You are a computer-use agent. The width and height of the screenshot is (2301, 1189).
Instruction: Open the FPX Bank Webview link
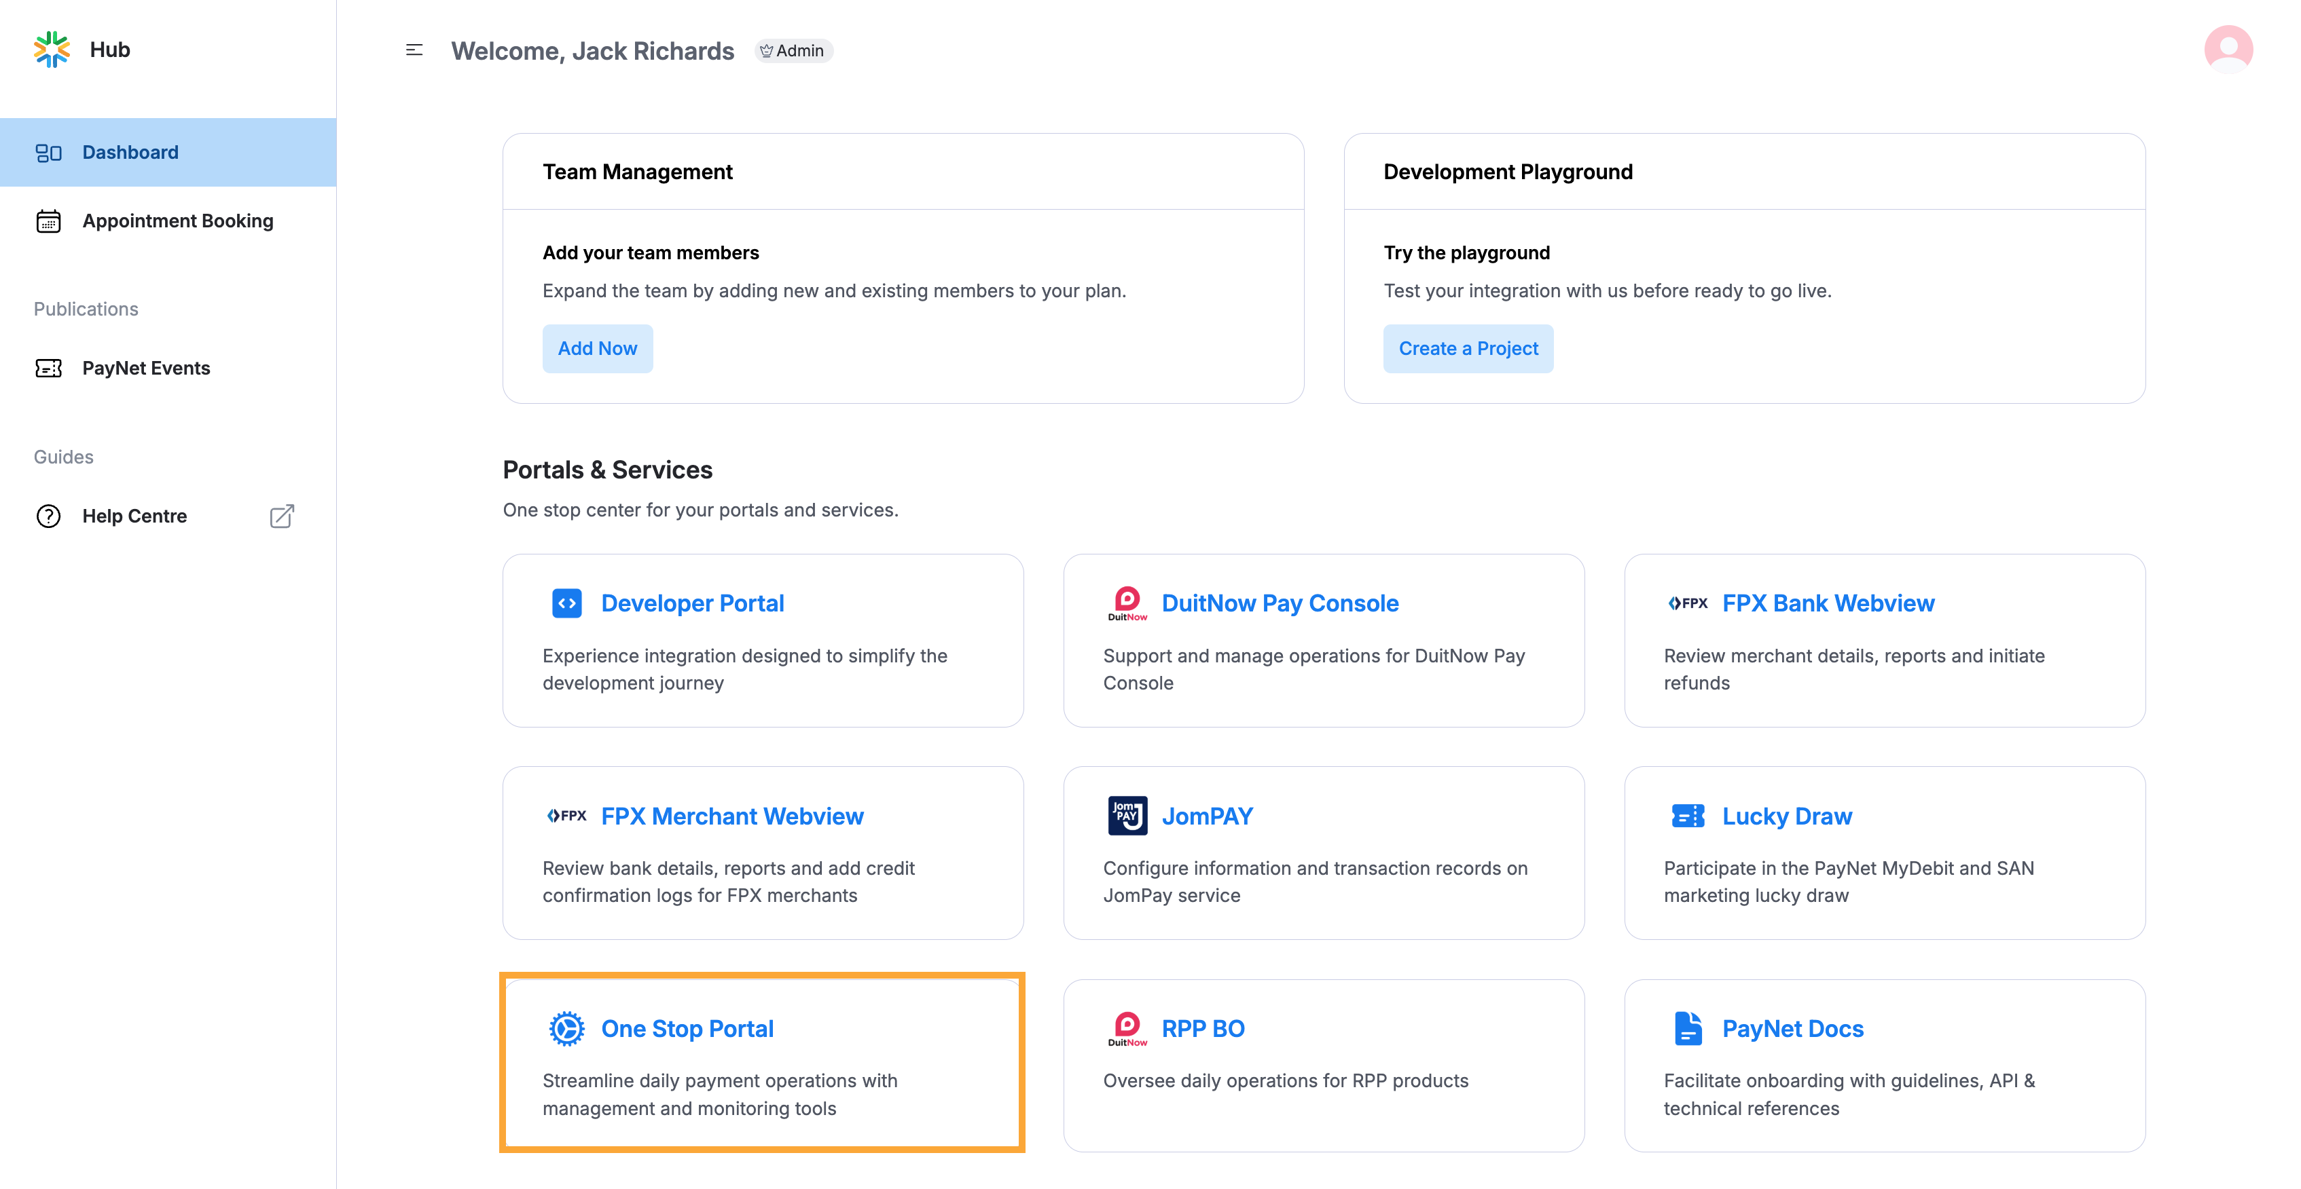(x=1828, y=603)
